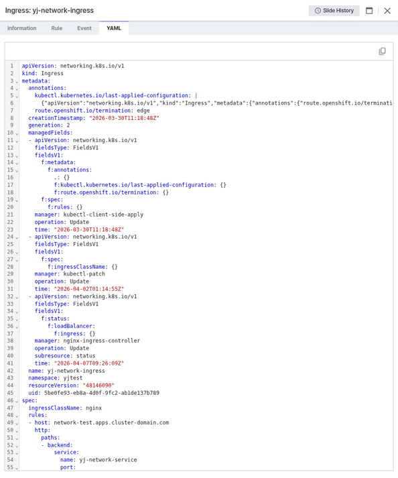The image size is (398, 478).
Task: Switch to the Rule tab
Action: (x=57, y=28)
